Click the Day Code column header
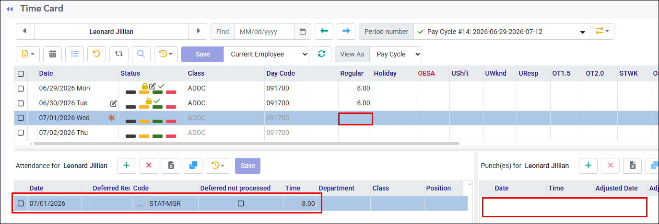 (x=281, y=73)
